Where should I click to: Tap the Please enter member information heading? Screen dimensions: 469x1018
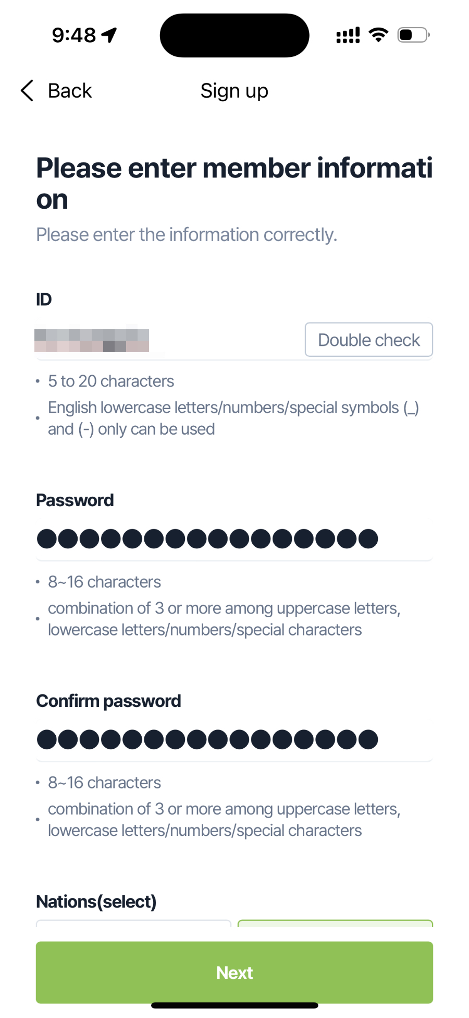(234, 183)
